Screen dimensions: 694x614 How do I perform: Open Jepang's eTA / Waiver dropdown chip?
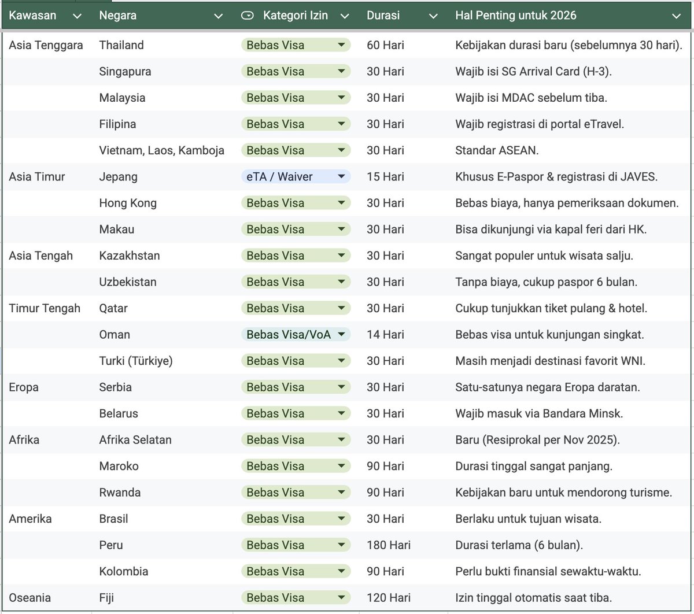click(296, 177)
